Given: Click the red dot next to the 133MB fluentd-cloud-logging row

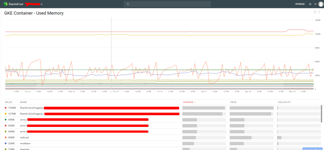Looking at the screenshot, I should (6, 108).
